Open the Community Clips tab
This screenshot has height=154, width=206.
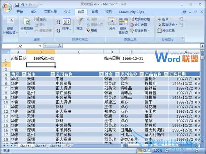(131, 12)
